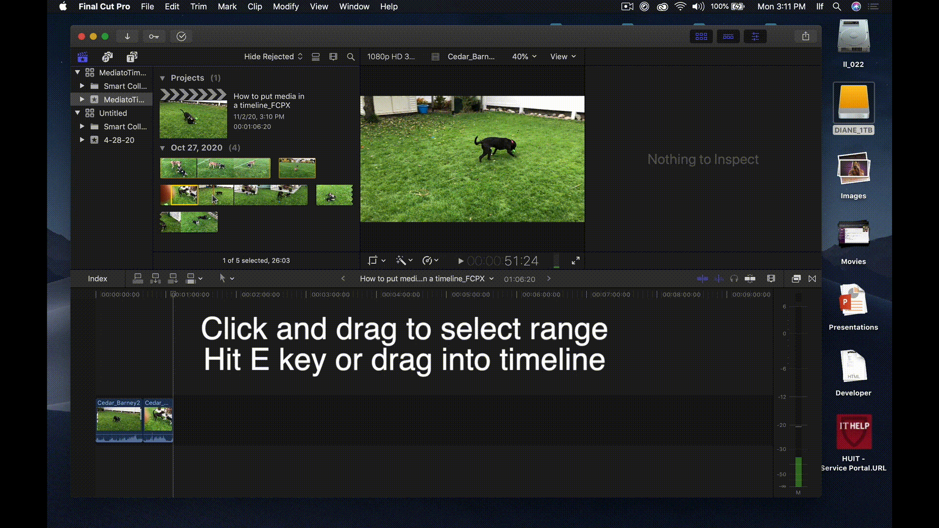Open clip appearance filmstrip options icon
This screenshot has width=939, height=528.
pyautogui.click(x=334, y=57)
